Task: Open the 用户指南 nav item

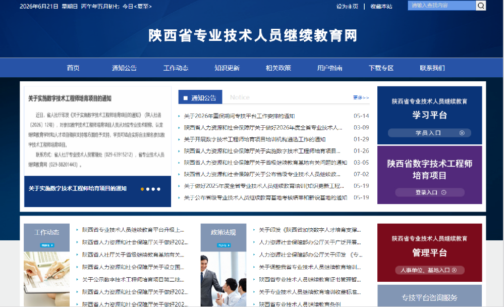Action: click(x=330, y=68)
